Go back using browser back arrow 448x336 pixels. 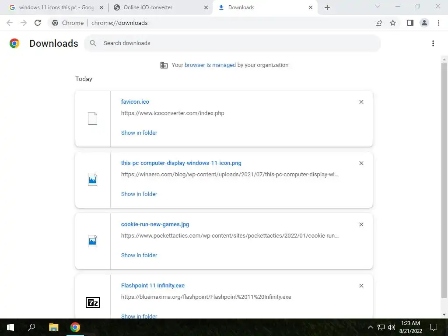[x=10, y=23]
